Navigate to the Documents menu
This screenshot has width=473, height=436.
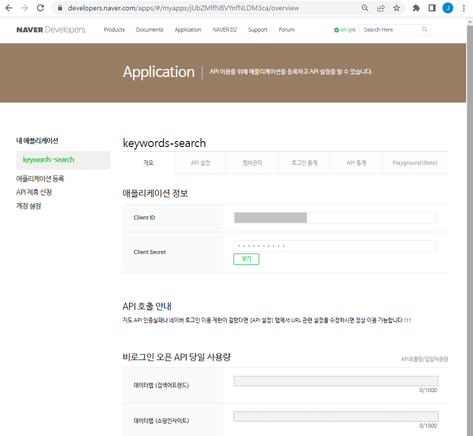tap(149, 30)
